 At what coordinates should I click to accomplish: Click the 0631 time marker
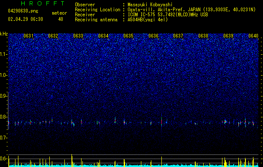pyautogui.click(x=28, y=35)
